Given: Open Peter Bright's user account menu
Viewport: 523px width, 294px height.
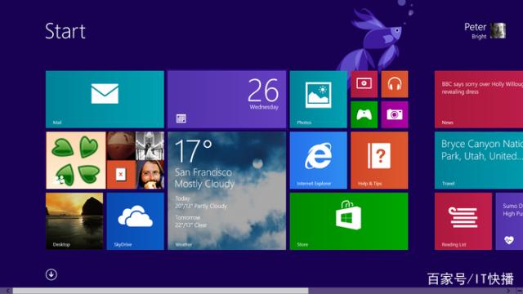Looking at the screenshot, I should click(485, 31).
